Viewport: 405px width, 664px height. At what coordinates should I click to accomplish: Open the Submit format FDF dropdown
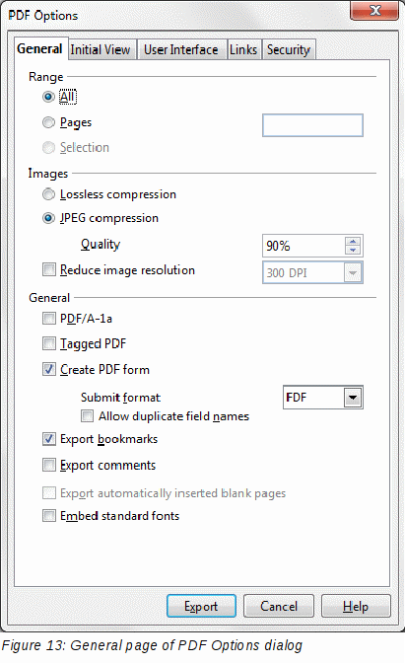click(x=353, y=398)
